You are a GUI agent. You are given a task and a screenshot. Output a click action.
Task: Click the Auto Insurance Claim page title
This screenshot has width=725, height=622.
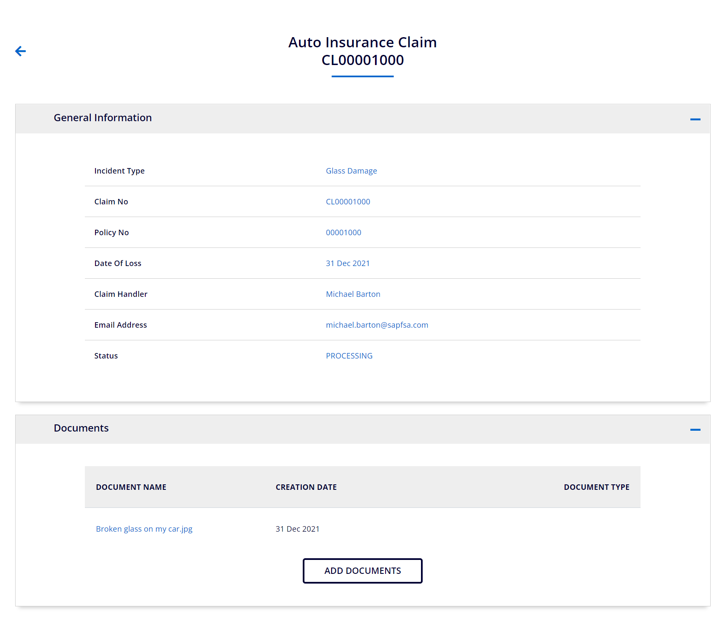(362, 43)
